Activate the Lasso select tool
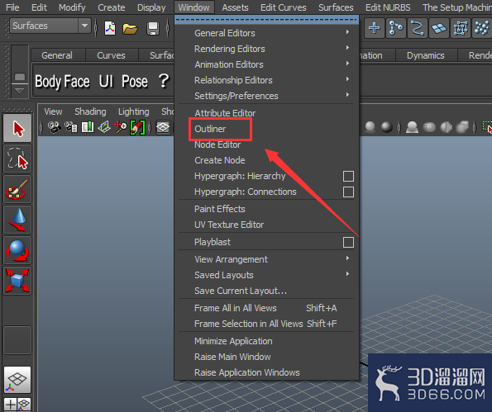492x412 pixels. click(x=17, y=159)
